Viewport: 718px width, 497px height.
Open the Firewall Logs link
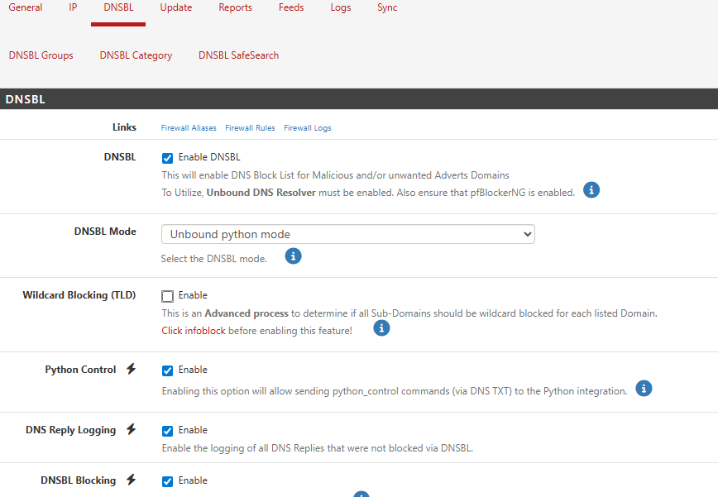click(307, 128)
